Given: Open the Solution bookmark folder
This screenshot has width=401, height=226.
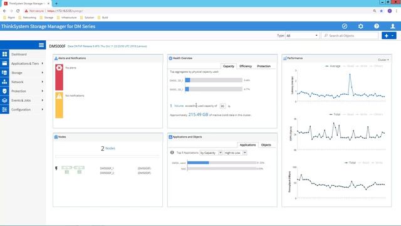Looking at the screenshot, I should point(87,18).
